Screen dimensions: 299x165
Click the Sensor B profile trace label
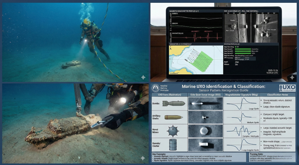tap(175, 23)
